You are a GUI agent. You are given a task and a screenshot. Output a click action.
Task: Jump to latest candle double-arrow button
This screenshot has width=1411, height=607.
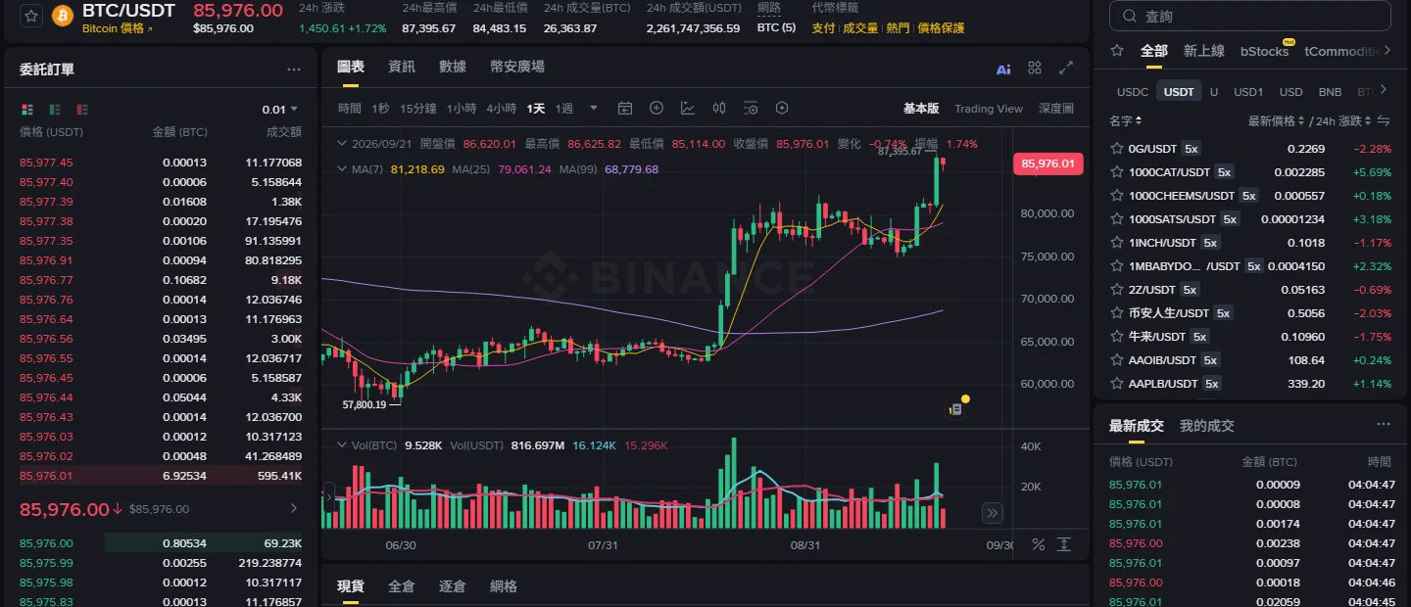pyautogui.click(x=993, y=513)
